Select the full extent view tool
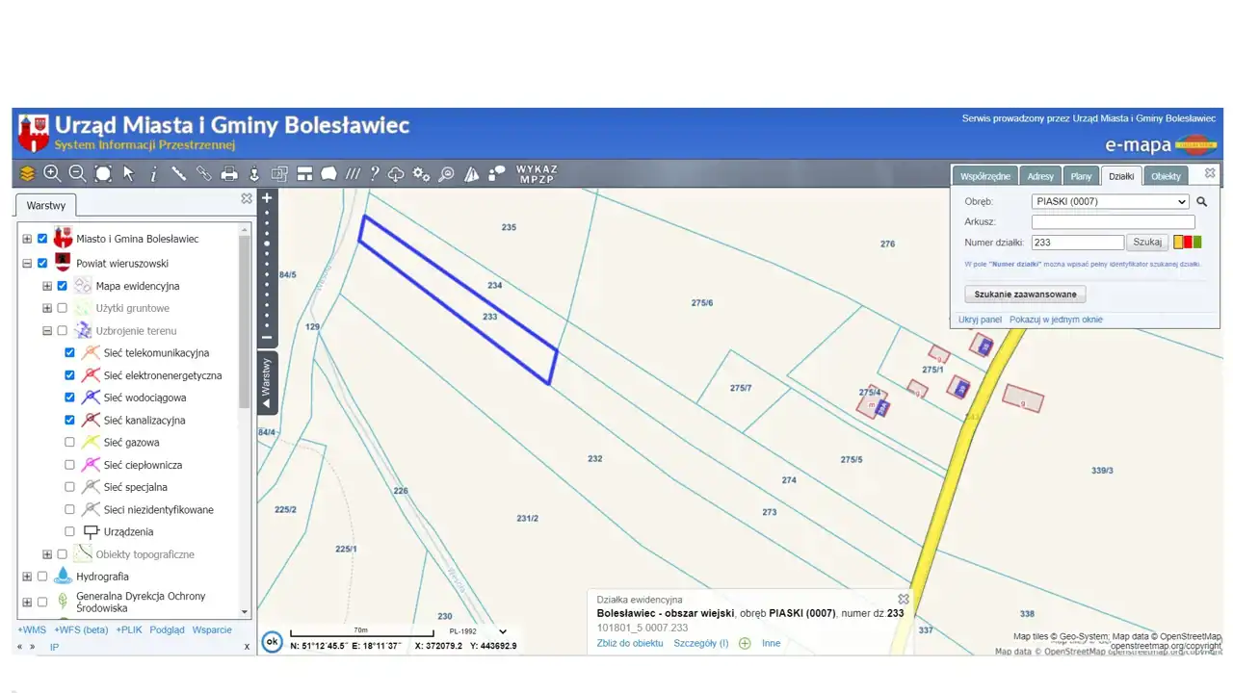1233x693 pixels. coord(103,173)
